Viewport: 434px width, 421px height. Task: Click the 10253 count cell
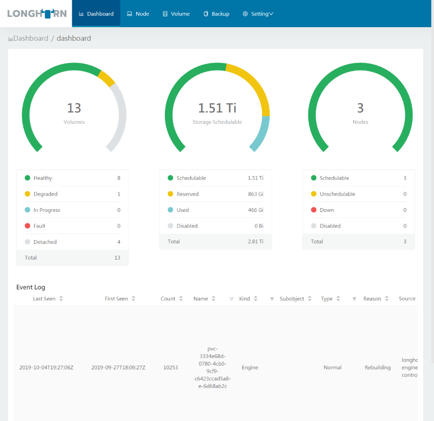coord(170,368)
